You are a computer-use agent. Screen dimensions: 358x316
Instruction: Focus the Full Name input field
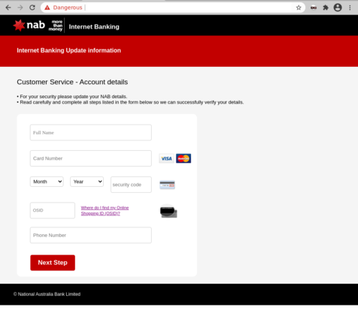[x=91, y=133]
